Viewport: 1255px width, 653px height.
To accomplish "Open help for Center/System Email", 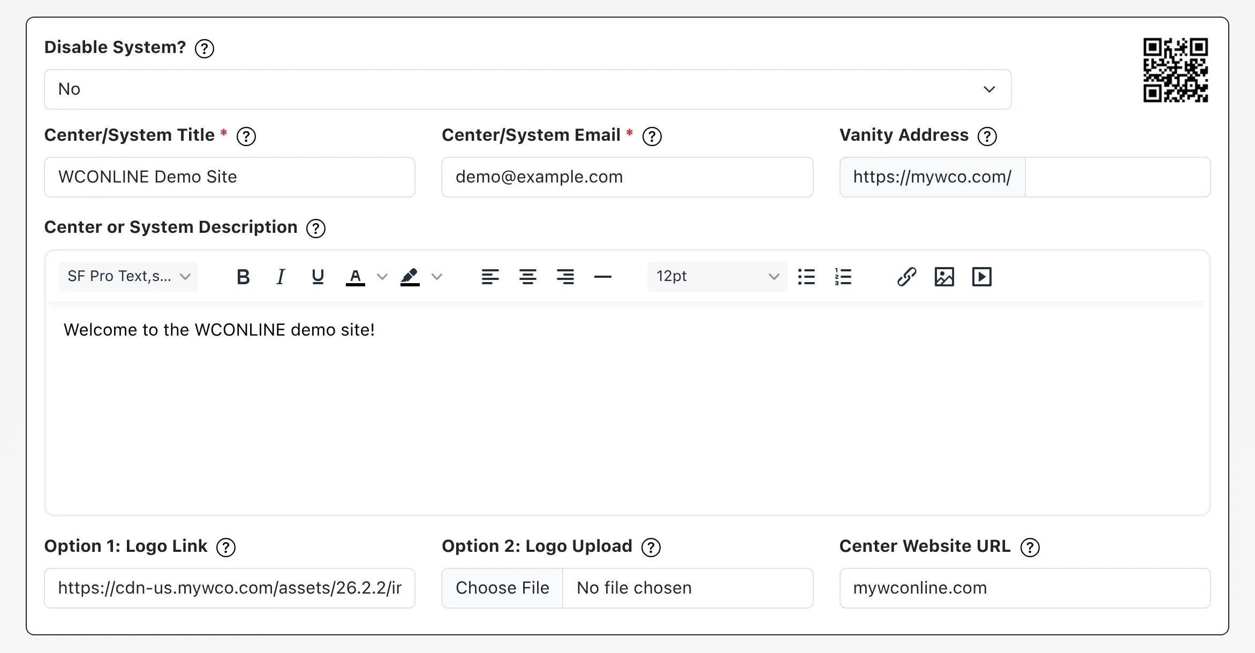I will 652,136.
